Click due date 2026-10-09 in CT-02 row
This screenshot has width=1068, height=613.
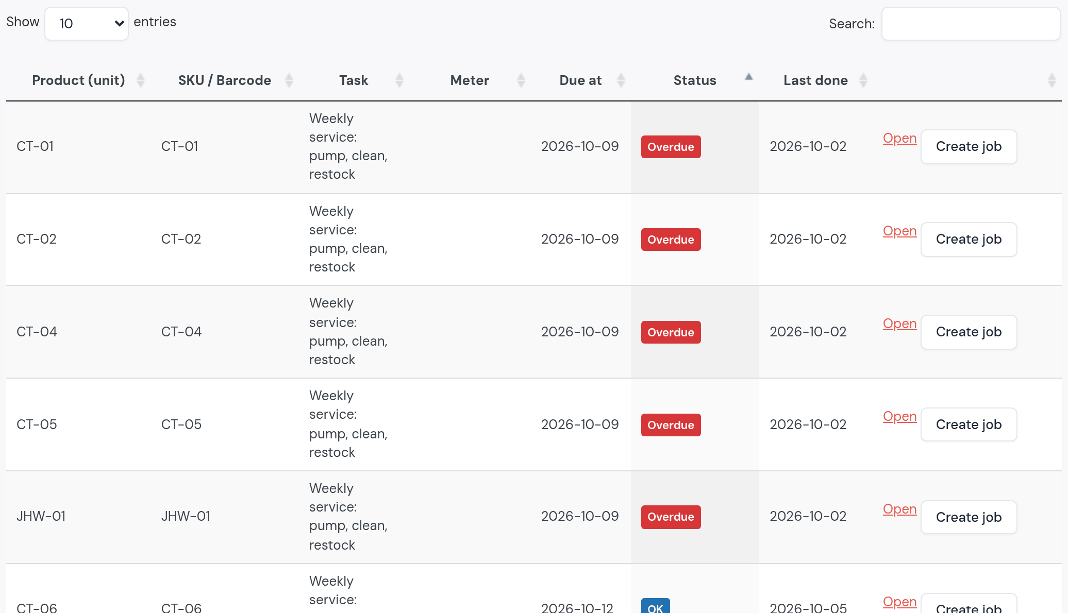coord(580,239)
